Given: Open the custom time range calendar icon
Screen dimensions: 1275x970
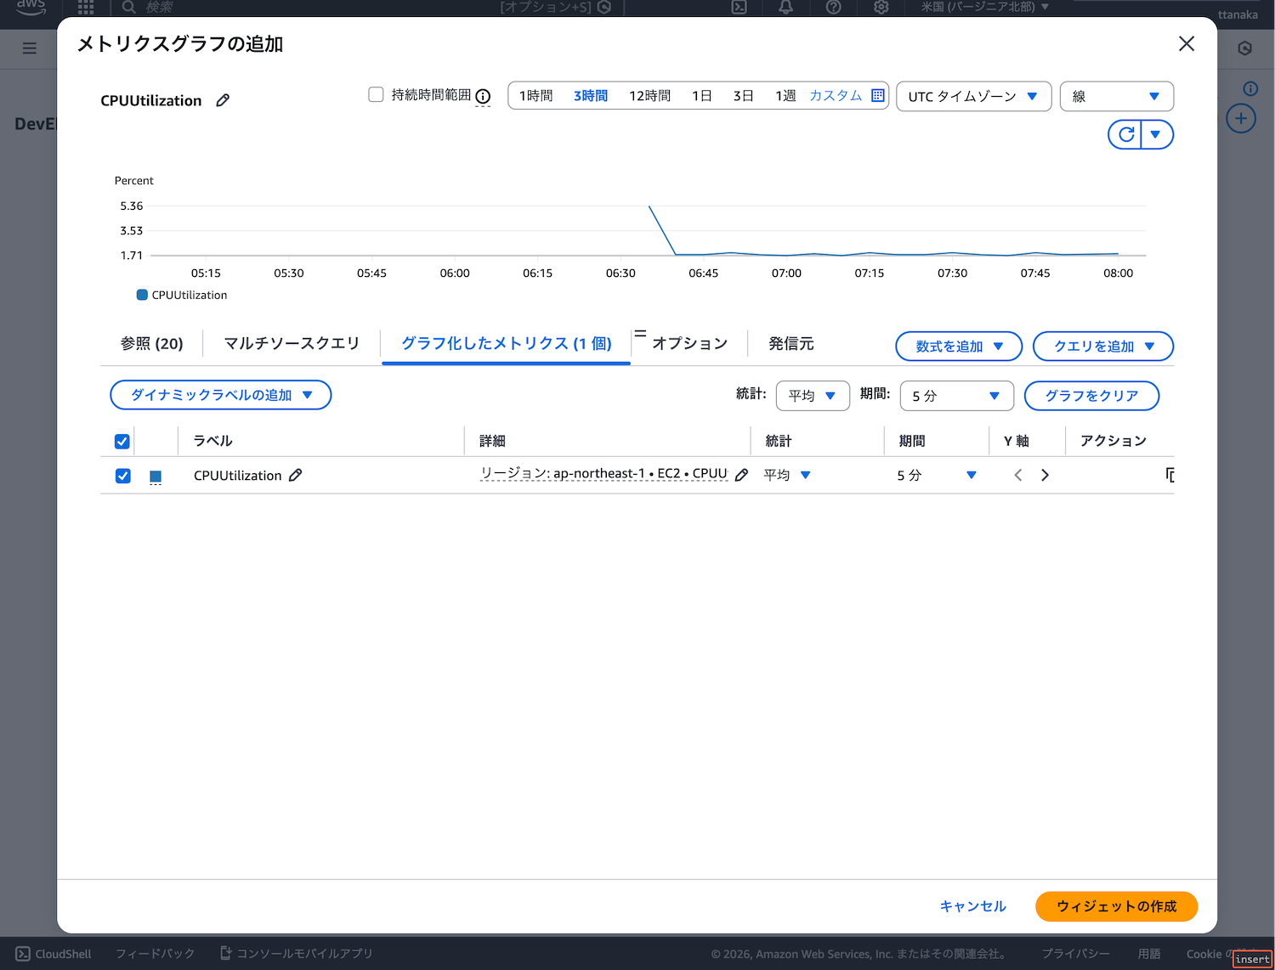Looking at the screenshot, I should (878, 95).
